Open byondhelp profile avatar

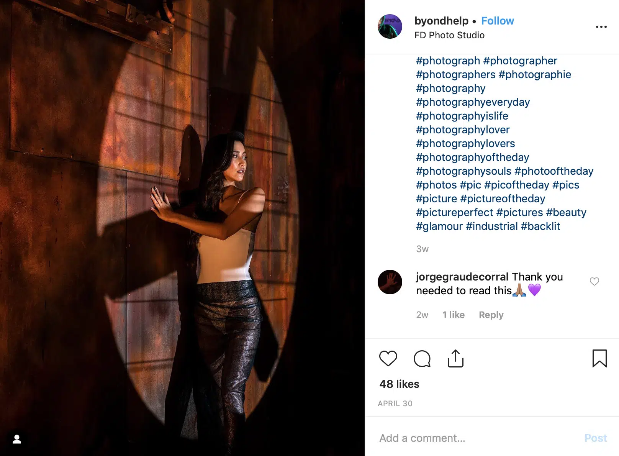tap(390, 26)
